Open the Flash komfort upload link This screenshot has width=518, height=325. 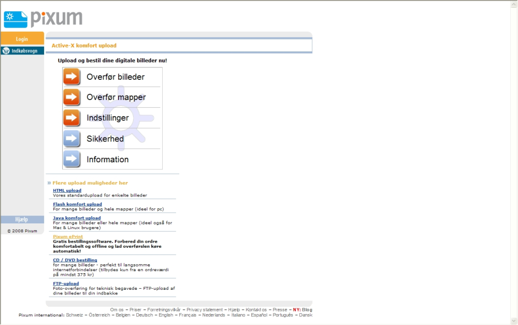(x=77, y=204)
